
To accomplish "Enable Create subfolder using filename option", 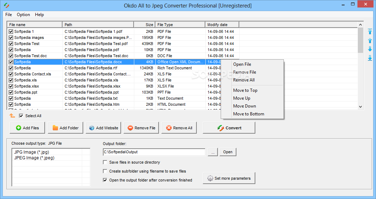I will point(105,171).
